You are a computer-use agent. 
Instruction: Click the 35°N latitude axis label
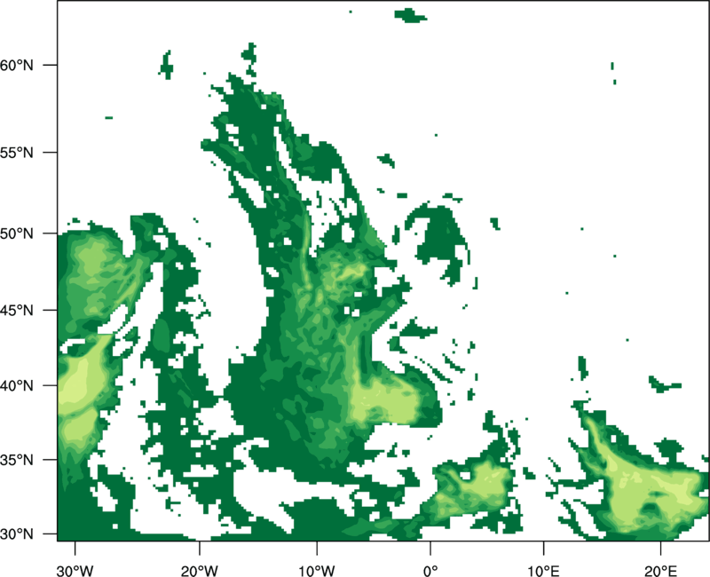coord(17,460)
